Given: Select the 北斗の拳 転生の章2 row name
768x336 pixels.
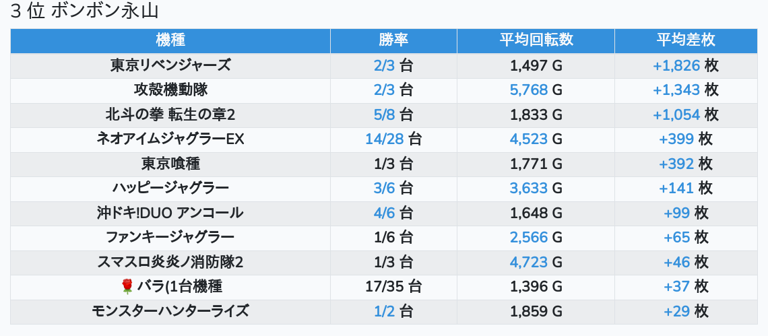Looking at the screenshot, I should [170, 114].
